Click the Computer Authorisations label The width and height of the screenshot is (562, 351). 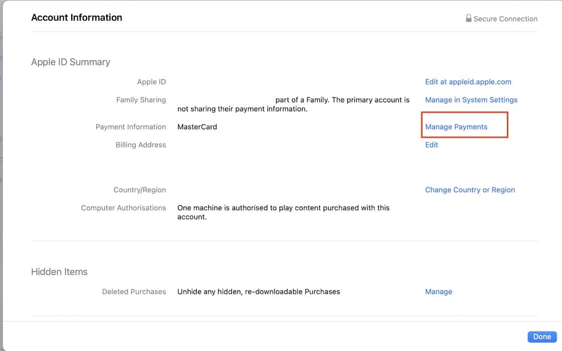click(x=123, y=208)
